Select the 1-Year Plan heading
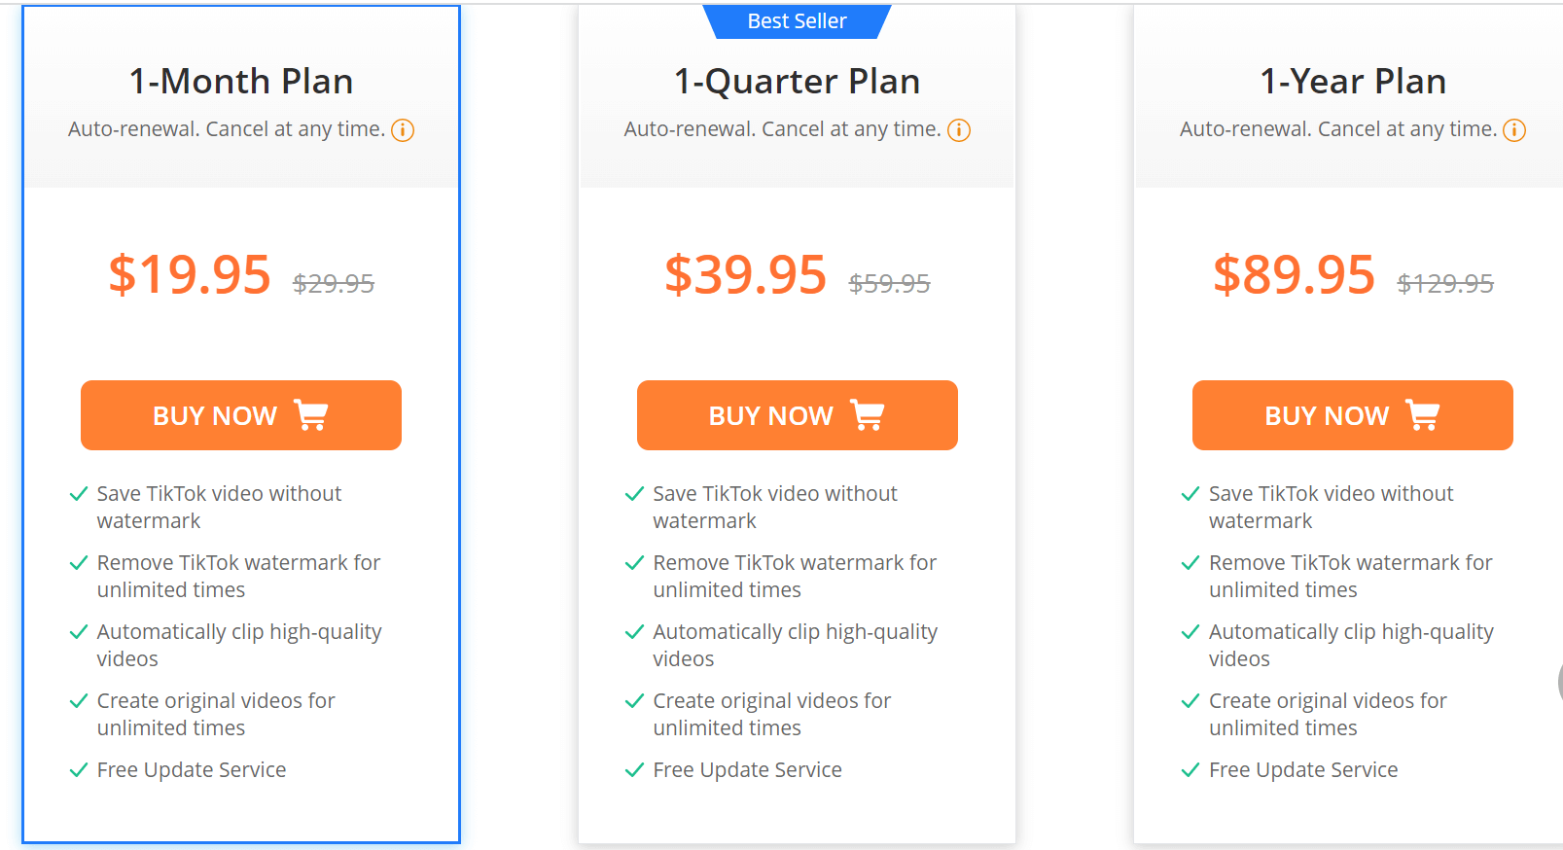 (x=1353, y=82)
